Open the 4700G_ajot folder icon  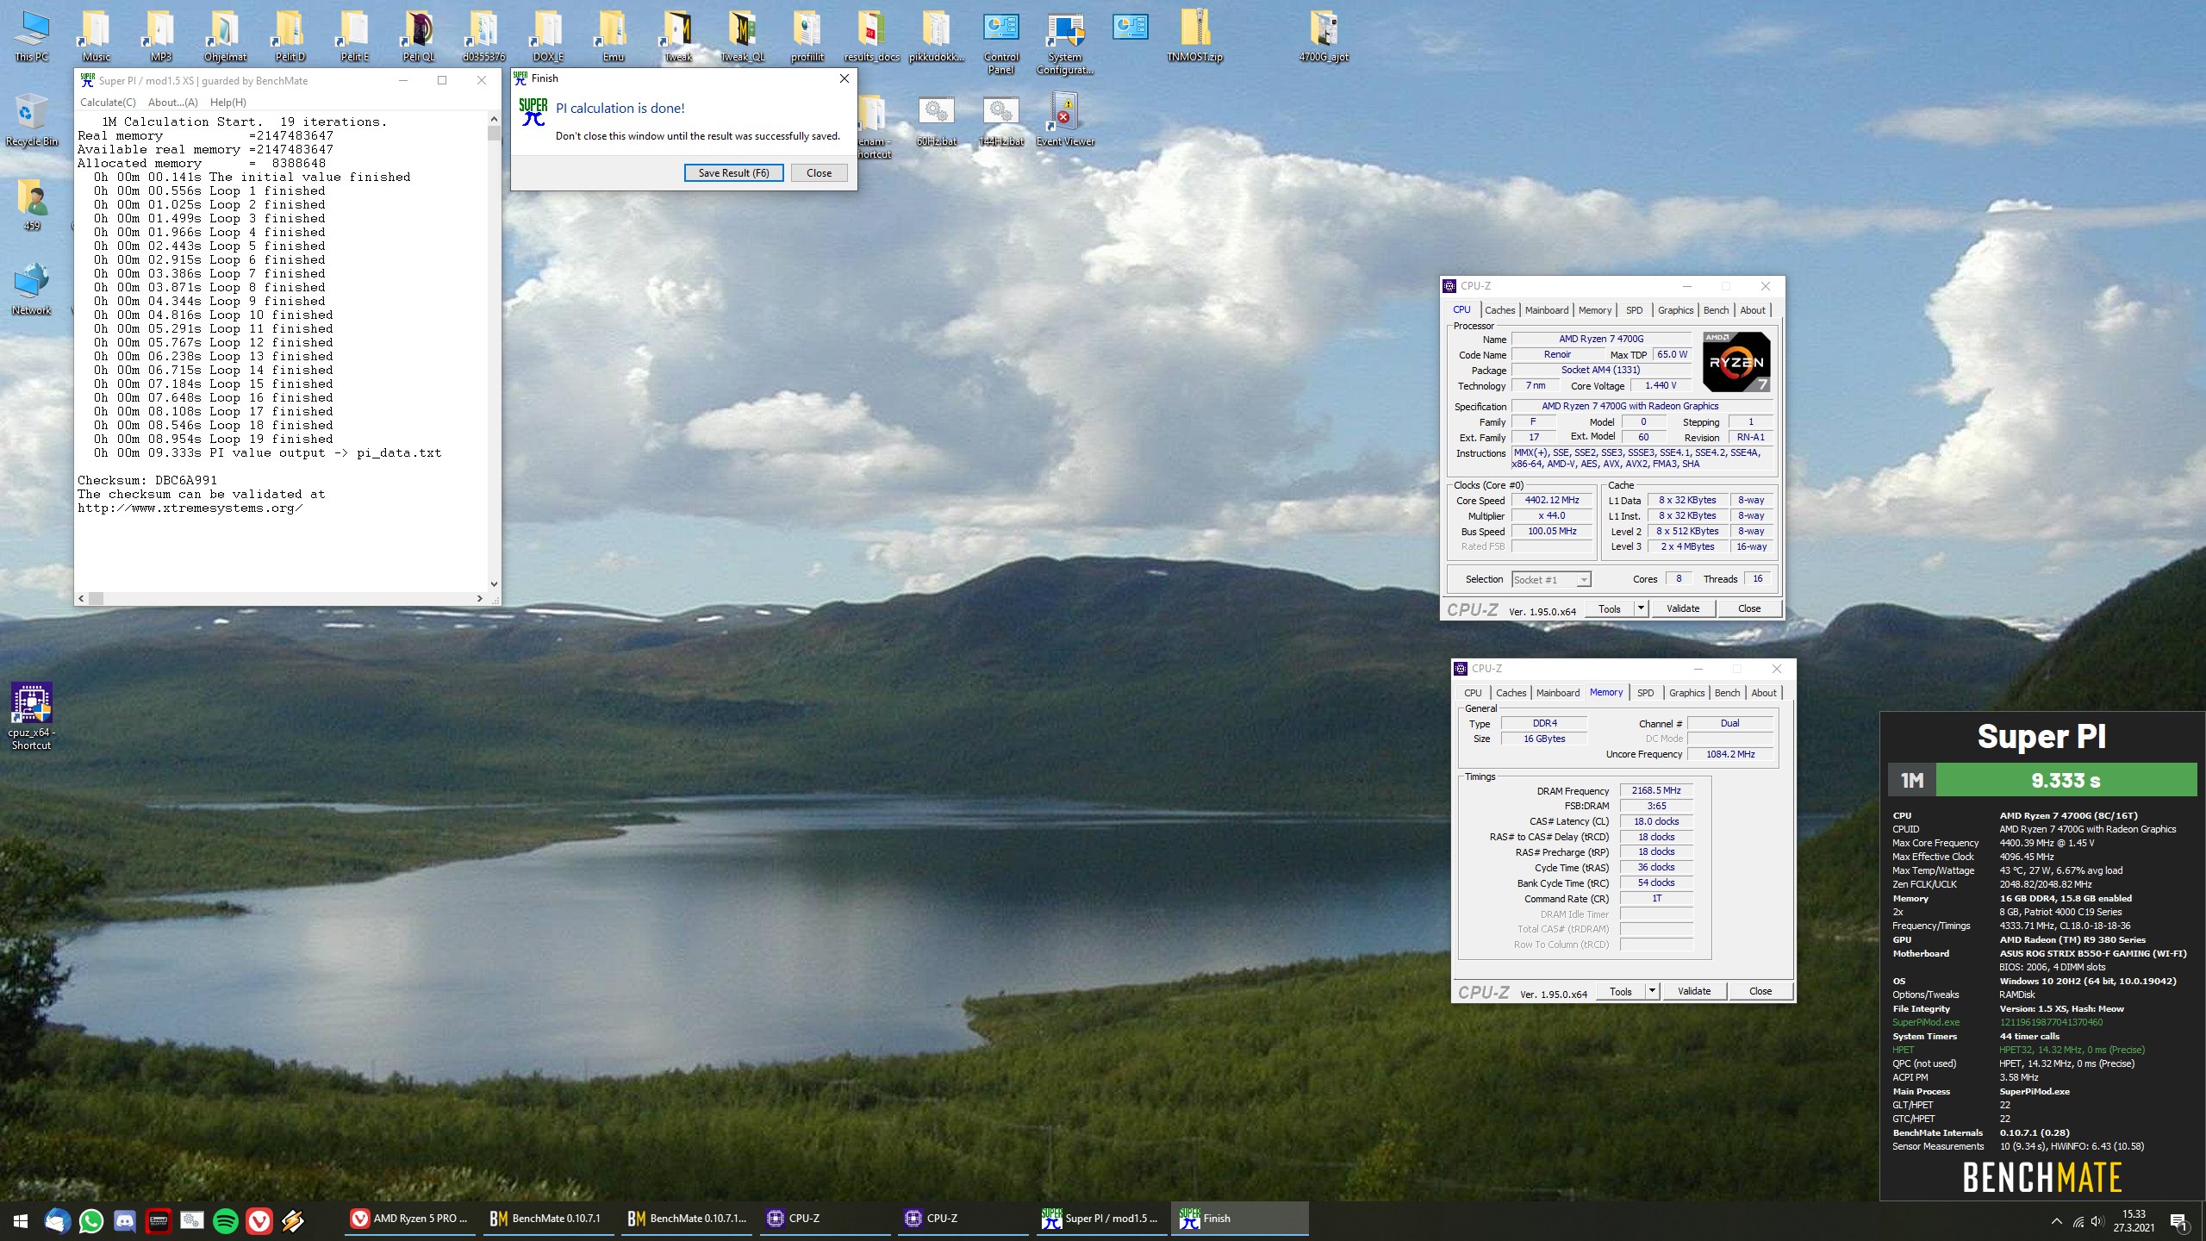(x=1324, y=36)
